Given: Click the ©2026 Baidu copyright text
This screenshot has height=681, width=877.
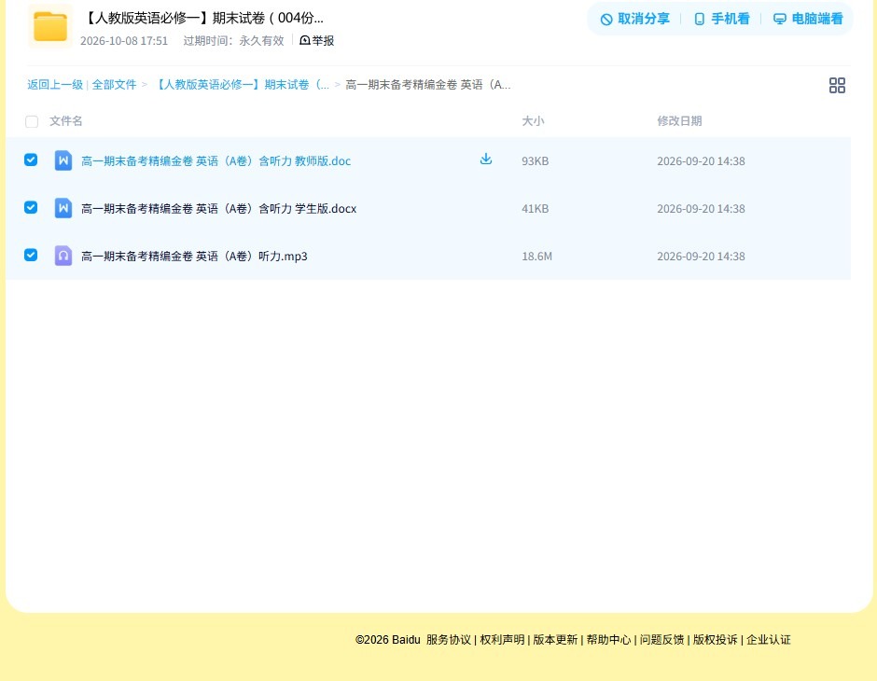Looking at the screenshot, I should coord(387,640).
